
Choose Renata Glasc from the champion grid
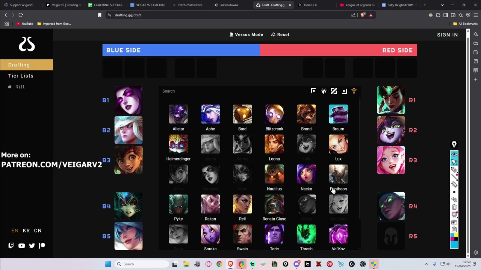274,204
